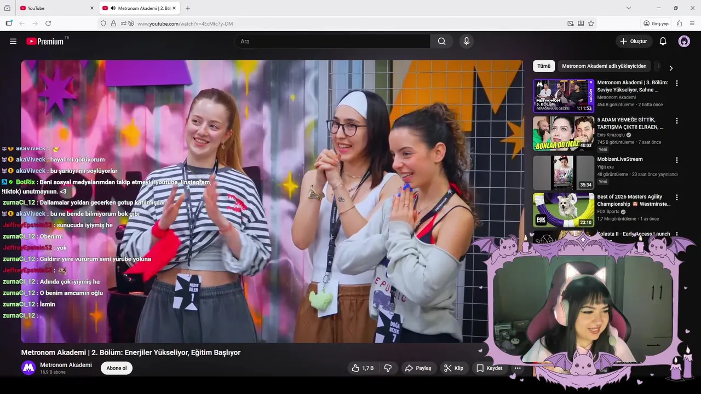The width and height of the screenshot is (701, 394).
Task: Open the Picture-in-Picture address bar icon
Action: click(571, 24)
